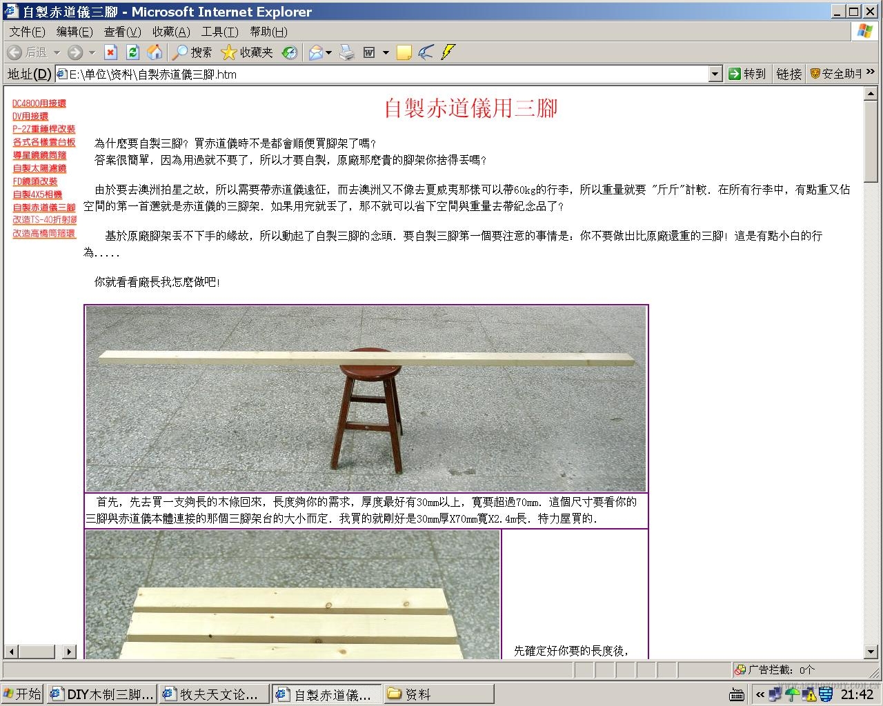883x706 pixels.
Task: Switch to the DIY木制三脚 taskbar window
Action: [103, 694]
